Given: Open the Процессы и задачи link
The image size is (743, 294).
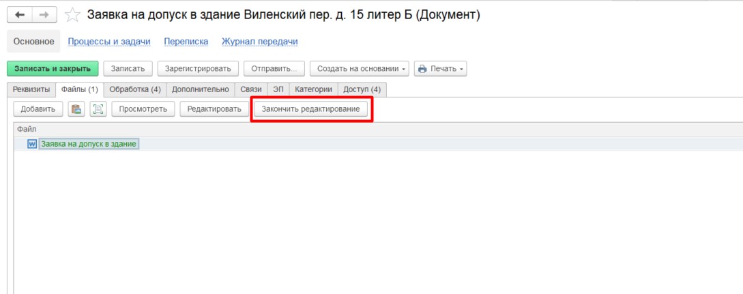Looking at the screenshot, I should (x=109, y=42).
